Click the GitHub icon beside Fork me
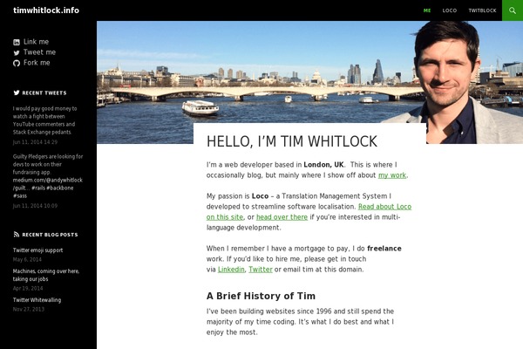The image size is (523, 349). (17, 63)
